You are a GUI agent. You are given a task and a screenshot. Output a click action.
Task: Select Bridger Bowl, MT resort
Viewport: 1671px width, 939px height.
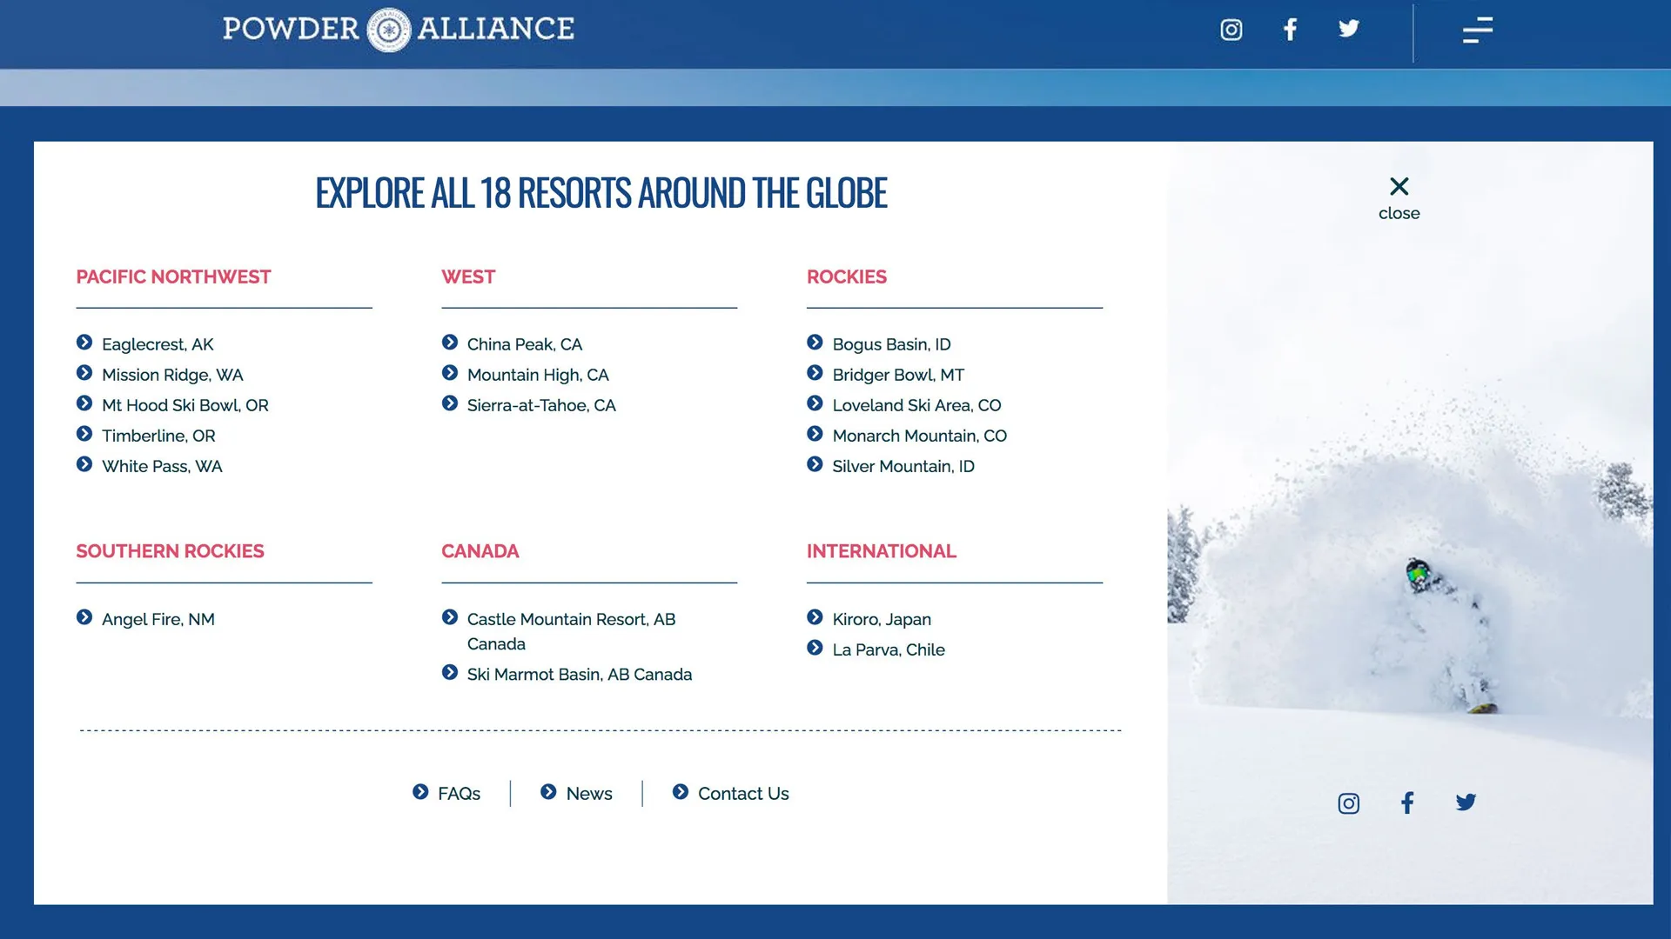[x=898, y=375]
